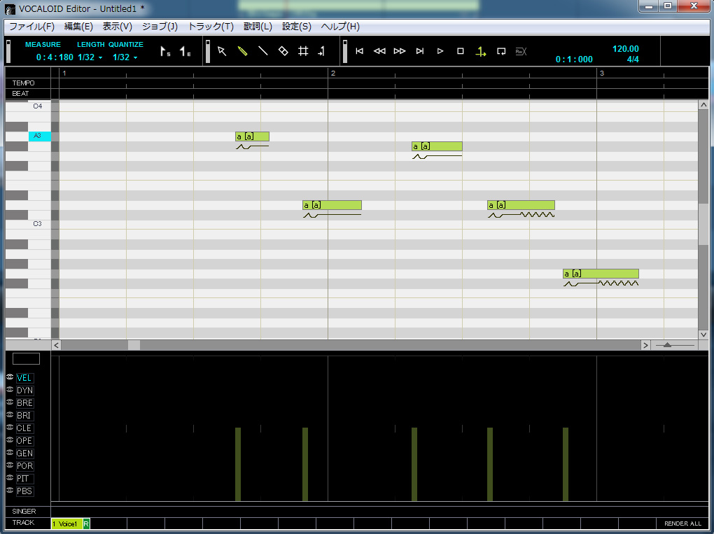Toggle the eye icon next to CLE
This screenshot has height=534, width=714.
(10, 428)
